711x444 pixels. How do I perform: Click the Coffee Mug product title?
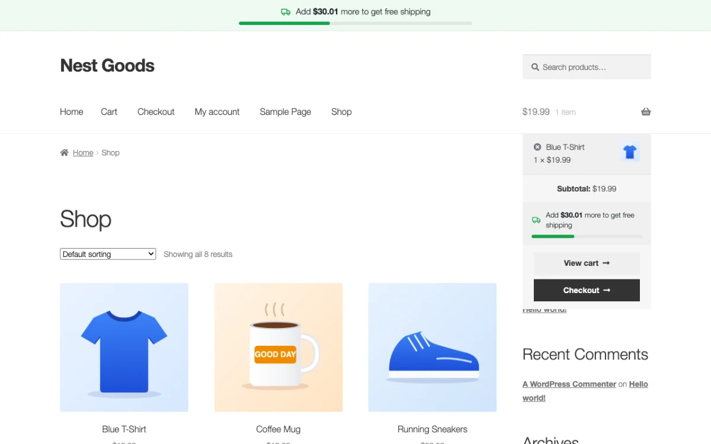pyautogui.click(x=278, y=429)
